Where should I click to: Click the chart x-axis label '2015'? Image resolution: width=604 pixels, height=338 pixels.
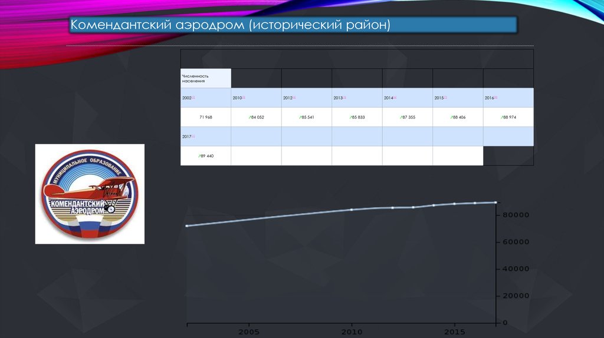point(455,332)
